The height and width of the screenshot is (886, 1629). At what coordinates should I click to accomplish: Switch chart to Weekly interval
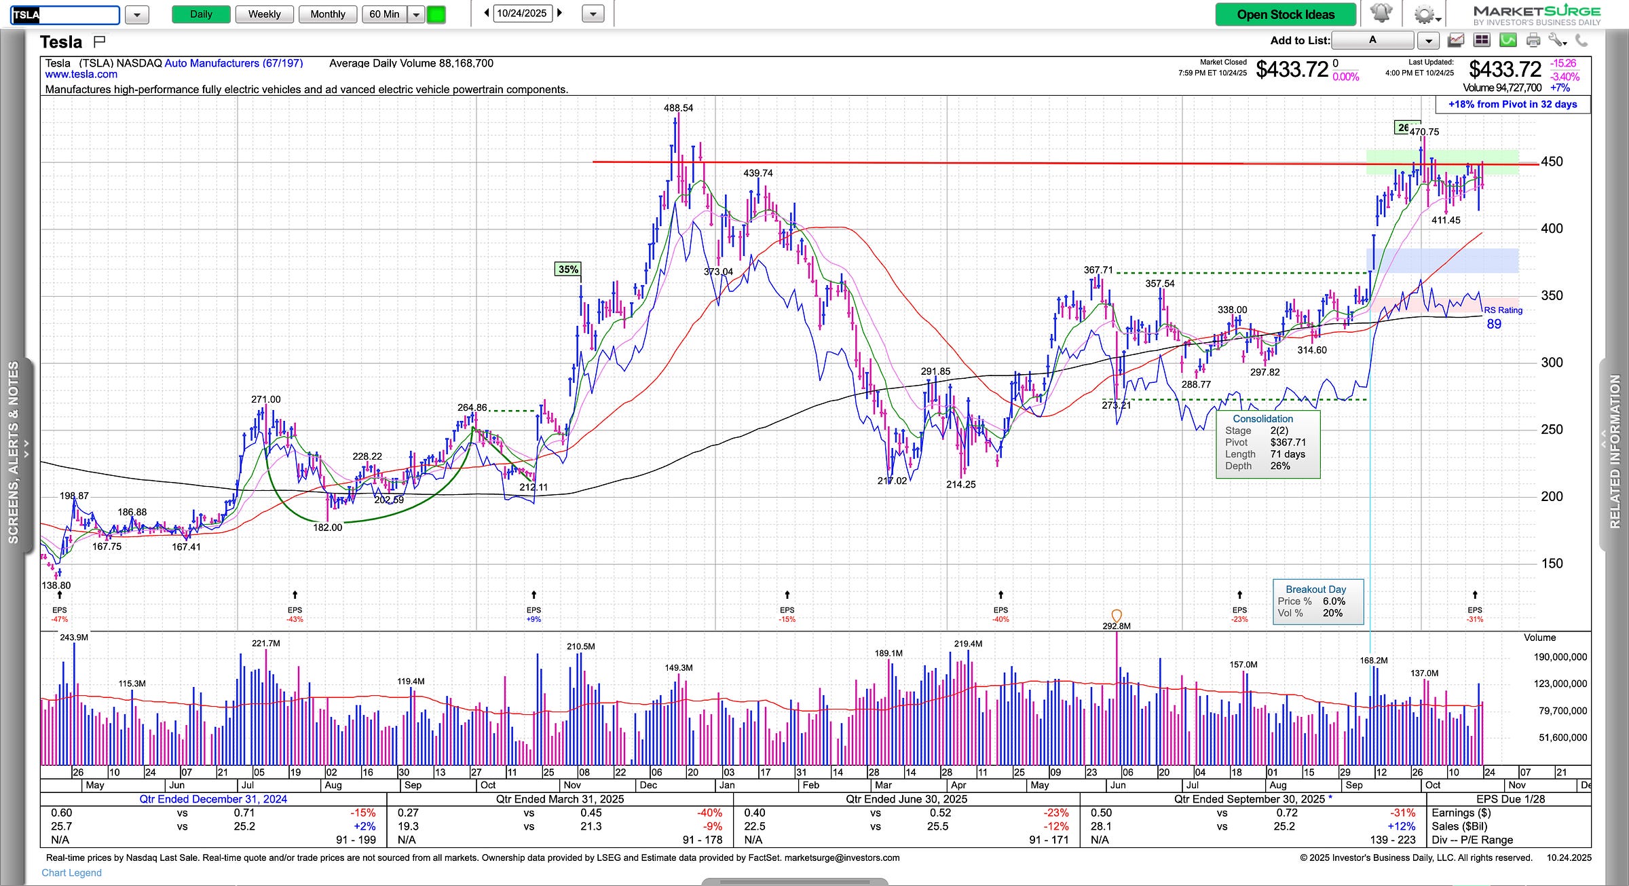(264, 14)
